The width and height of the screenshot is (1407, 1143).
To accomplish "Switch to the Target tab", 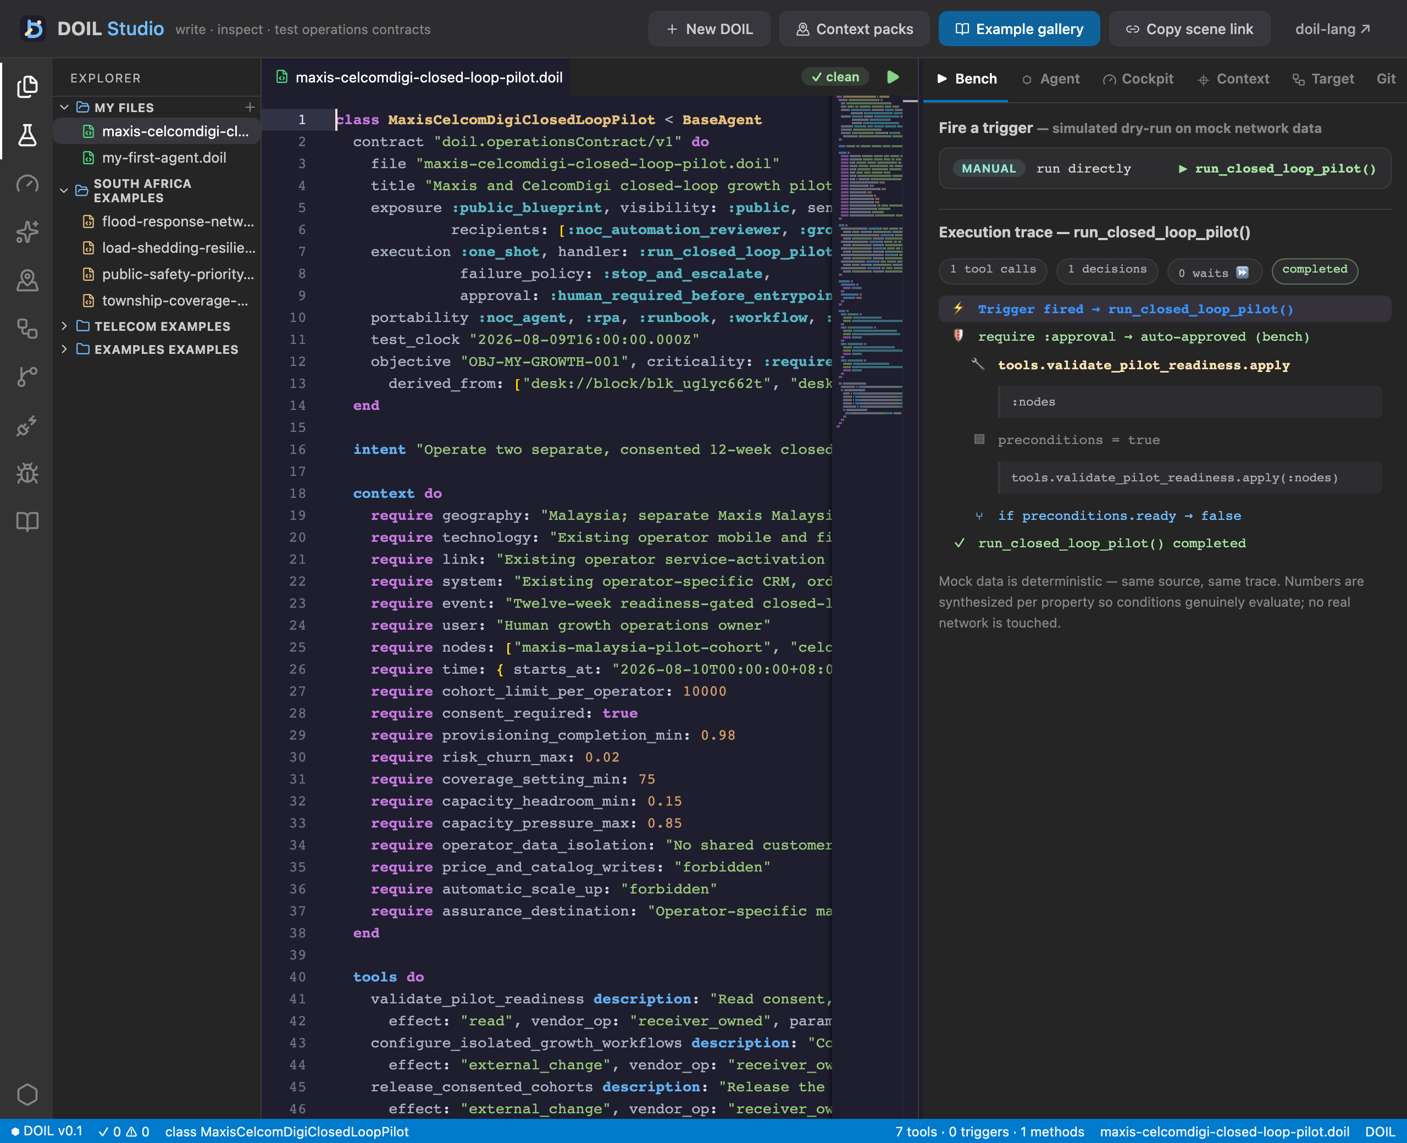I will (1323, 79).
